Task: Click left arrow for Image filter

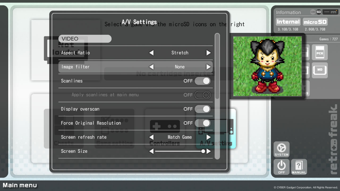Action: [x=151, y=67]
